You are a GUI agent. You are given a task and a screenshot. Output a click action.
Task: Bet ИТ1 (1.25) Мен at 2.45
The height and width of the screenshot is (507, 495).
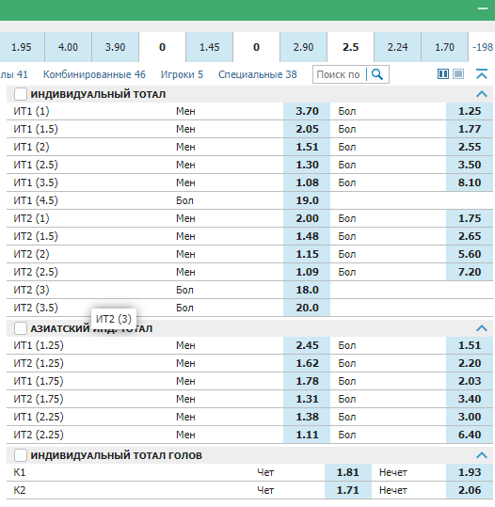click(x=307, y=345)
